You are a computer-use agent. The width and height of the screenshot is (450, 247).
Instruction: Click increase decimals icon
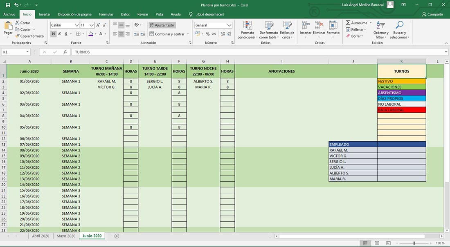223,34
